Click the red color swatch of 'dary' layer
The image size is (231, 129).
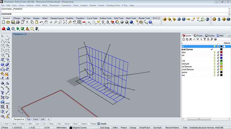(x=221, y=52)
